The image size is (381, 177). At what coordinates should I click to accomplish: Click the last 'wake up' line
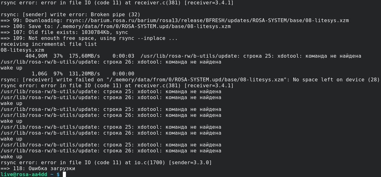[x=12, y=156]
